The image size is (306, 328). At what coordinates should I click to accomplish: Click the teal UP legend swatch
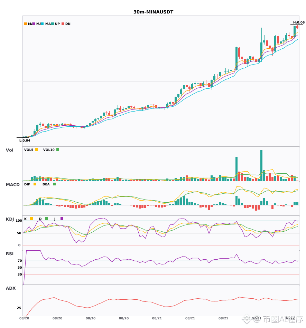pos(53,24)
